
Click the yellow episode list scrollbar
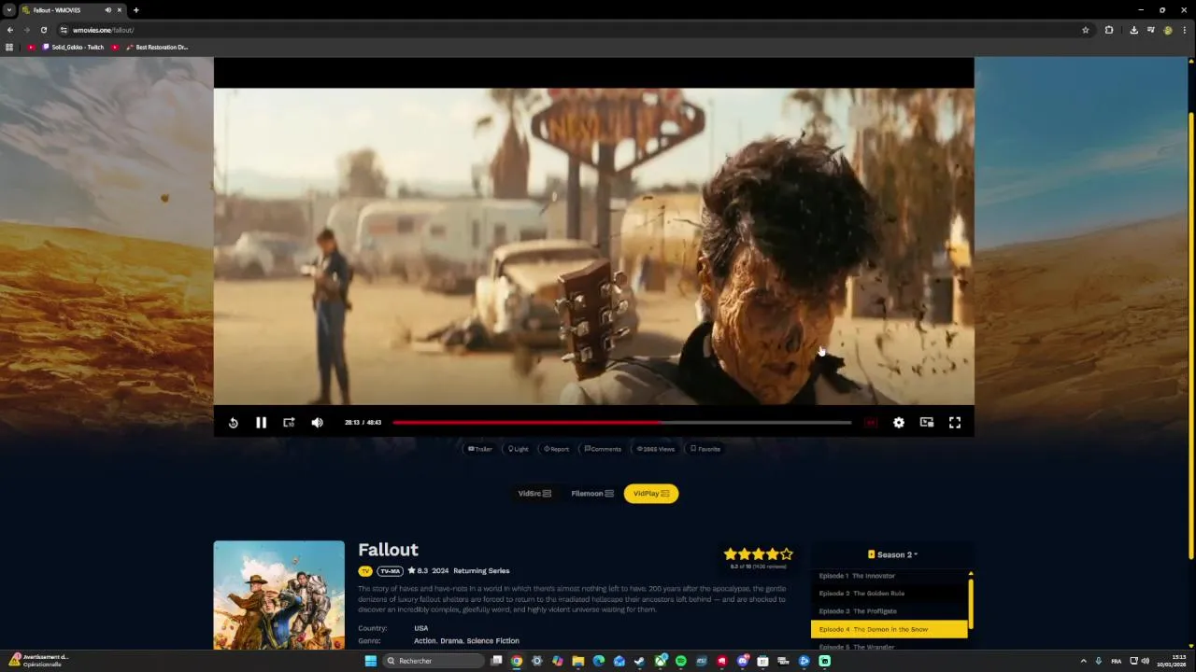pos(971,603)
